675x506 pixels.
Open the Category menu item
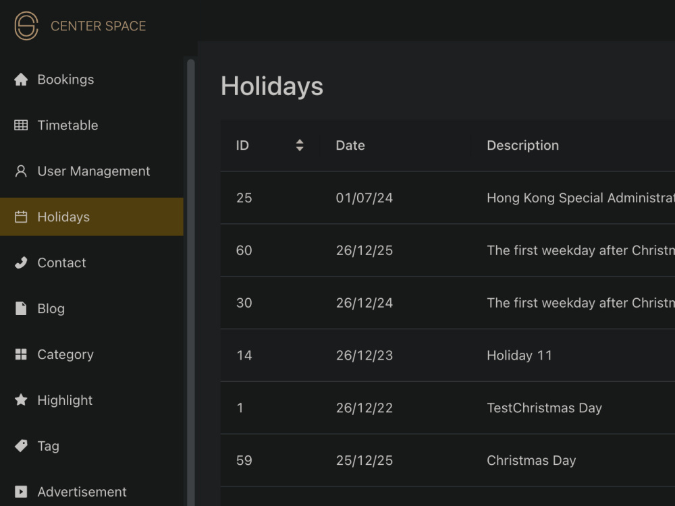click(x=92, y=355)
